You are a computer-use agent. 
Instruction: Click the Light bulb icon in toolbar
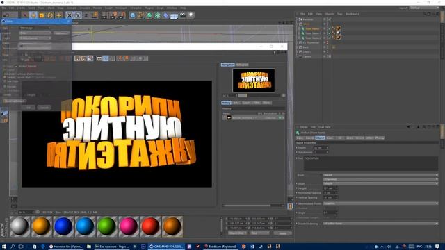click(x=191, y=15)
